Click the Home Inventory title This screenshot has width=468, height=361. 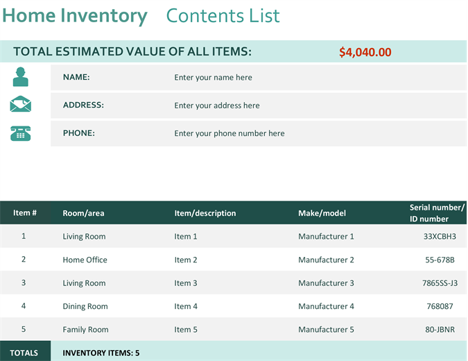point(74,16)
